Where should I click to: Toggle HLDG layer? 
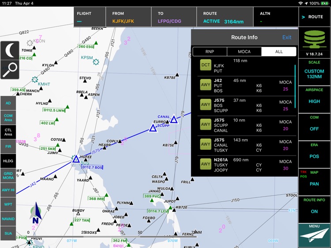(x=8, y=161)
